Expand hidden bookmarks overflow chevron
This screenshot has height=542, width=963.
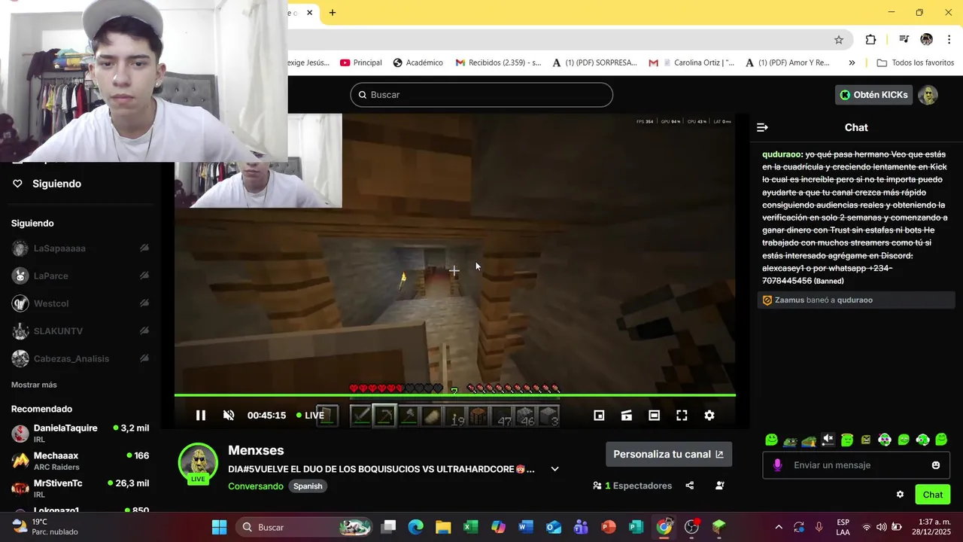[x=852, y=62]
